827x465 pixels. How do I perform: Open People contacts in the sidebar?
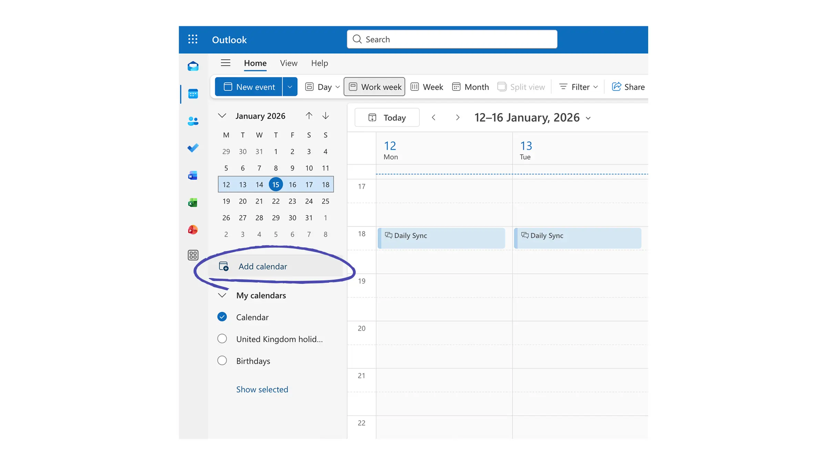pos(193,121)
